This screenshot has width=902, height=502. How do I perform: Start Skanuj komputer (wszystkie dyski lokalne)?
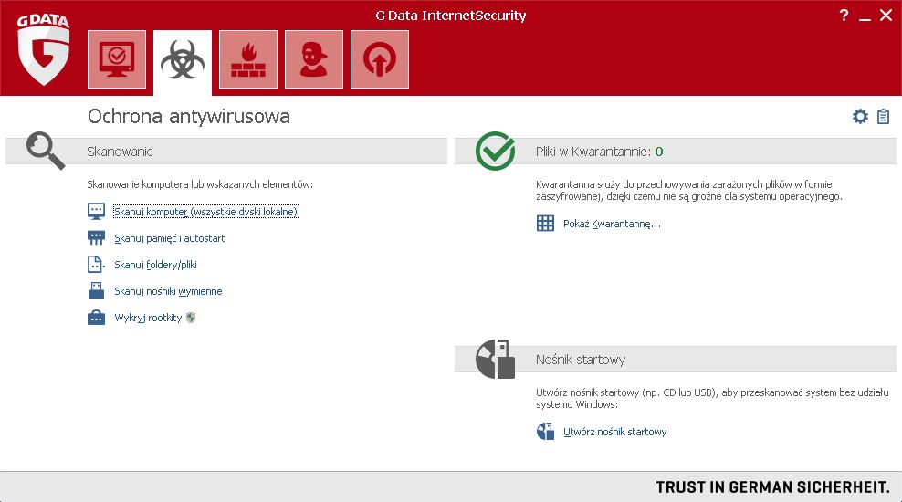pos(206,212)
